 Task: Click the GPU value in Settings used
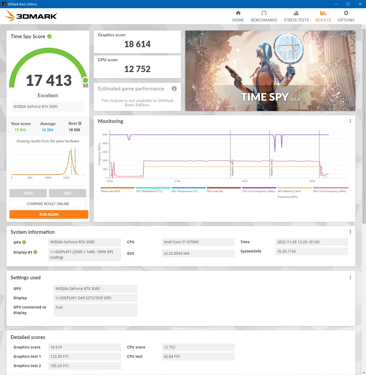(95, 289)
